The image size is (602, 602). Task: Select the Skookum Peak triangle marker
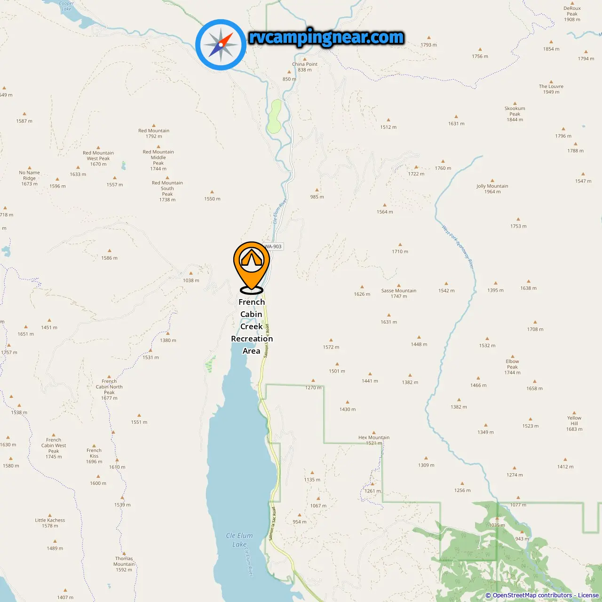(515, 103)
